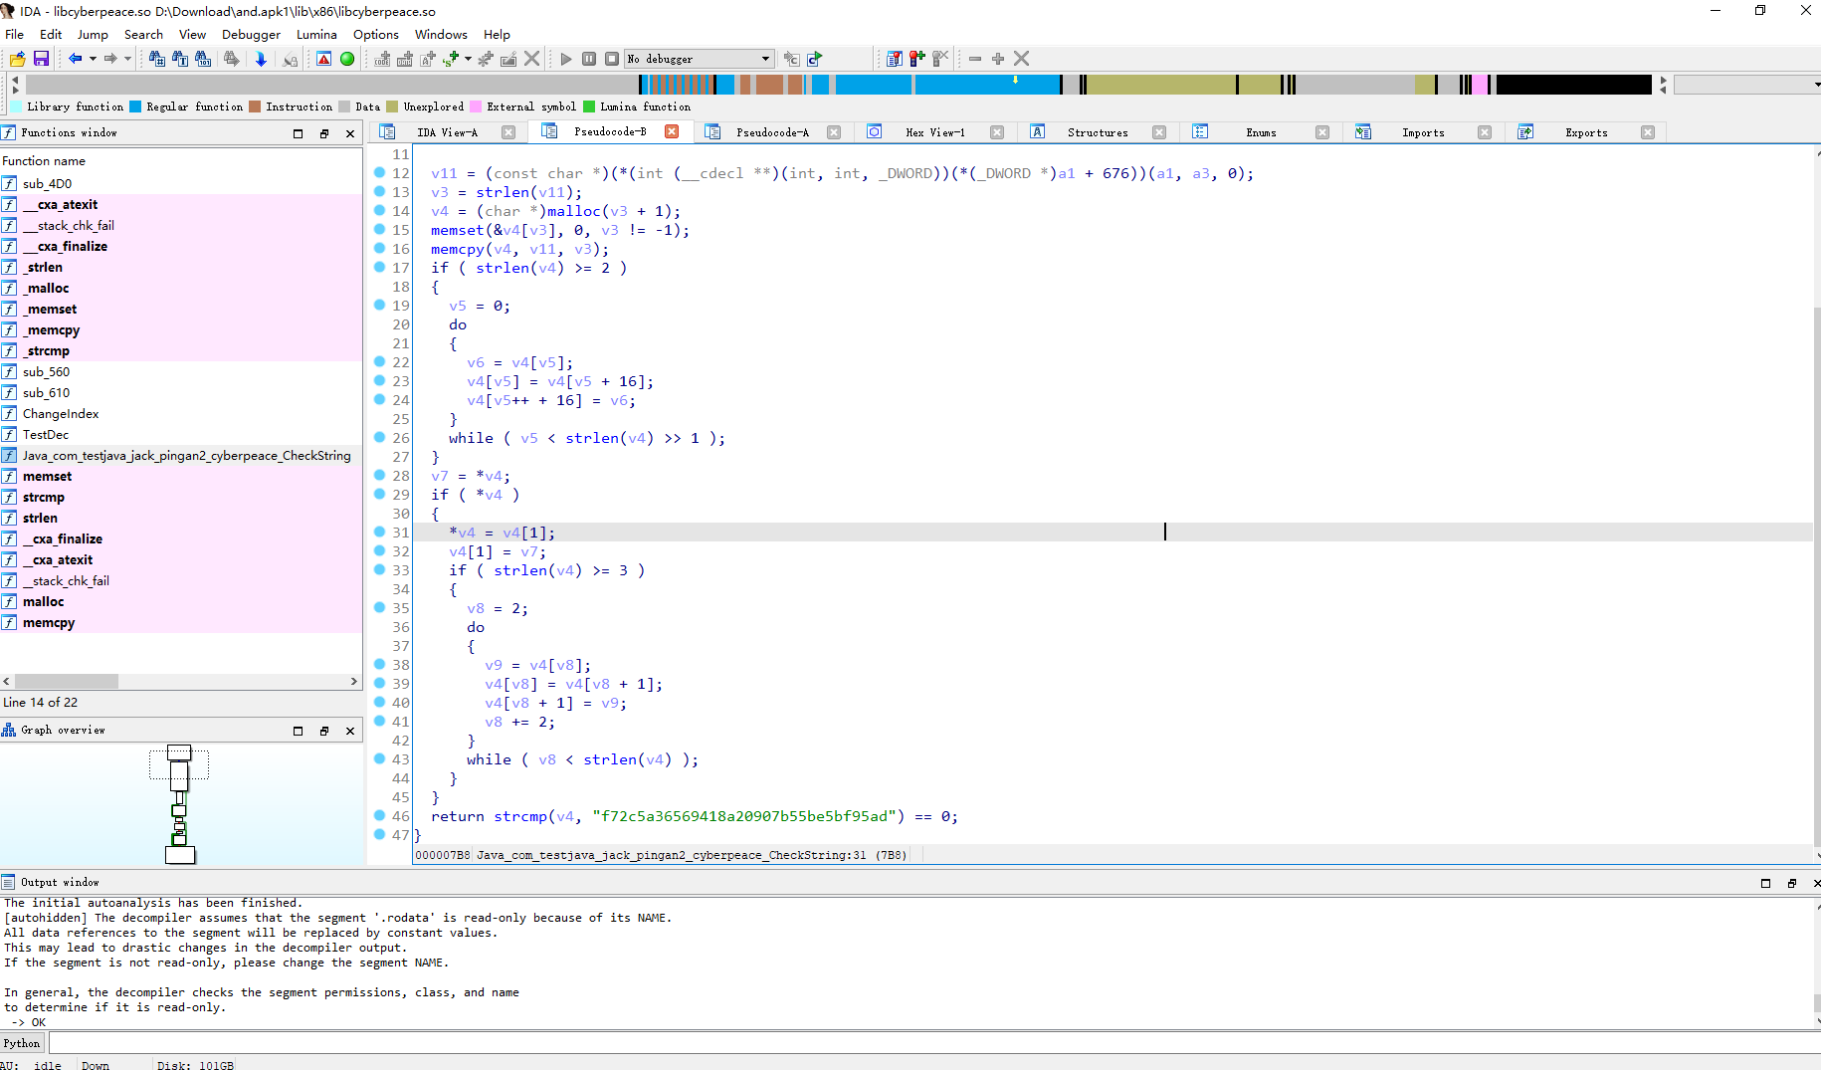Click the green plus struct variable icon

click(x=451, y=59)
